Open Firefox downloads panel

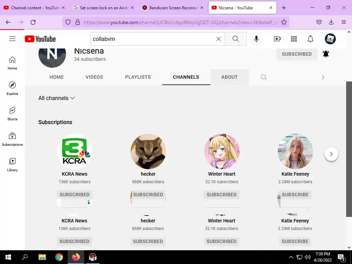click(331, 22)
